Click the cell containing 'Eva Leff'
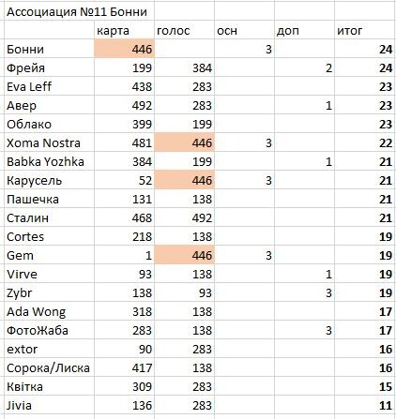396x419 pixels. click(x=49, y=86)
